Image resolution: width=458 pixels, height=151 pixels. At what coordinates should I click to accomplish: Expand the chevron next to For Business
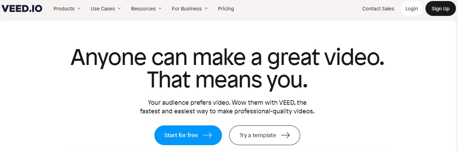206,9
